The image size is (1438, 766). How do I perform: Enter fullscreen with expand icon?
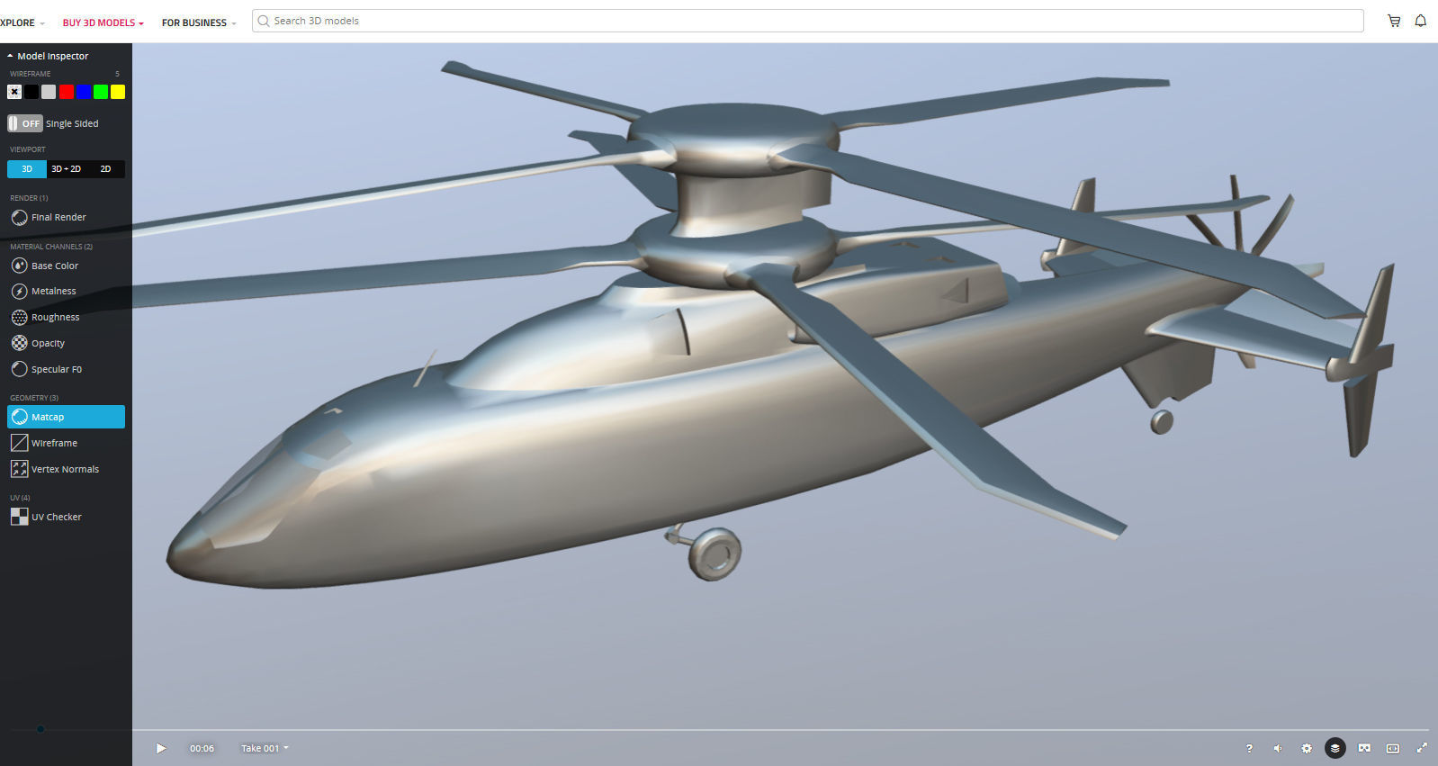tap(1422, 748)
